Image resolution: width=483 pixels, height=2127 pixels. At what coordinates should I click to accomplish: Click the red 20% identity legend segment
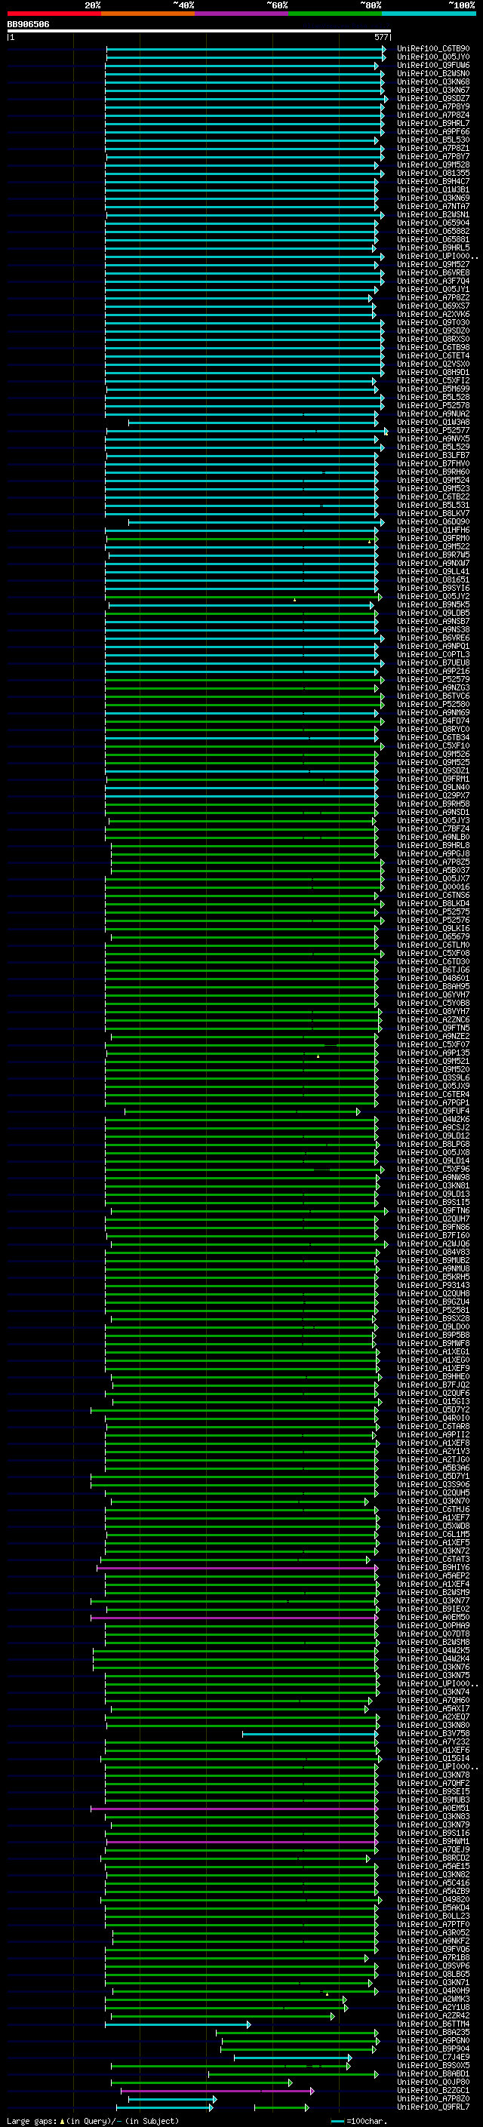coord(54,14)
